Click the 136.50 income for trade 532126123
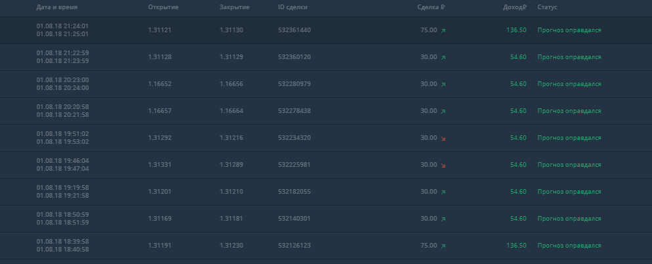 tap(516, 246)
